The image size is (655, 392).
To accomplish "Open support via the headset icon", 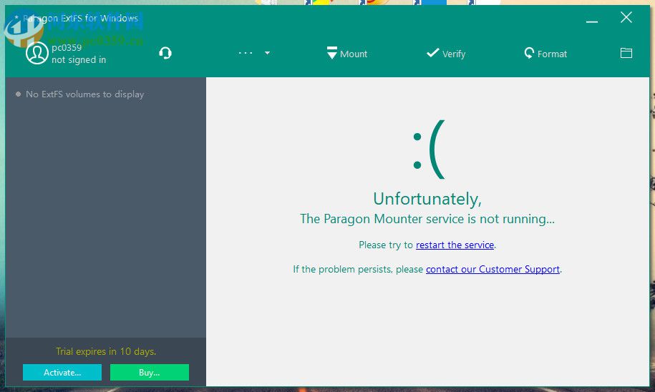I will pyautogui.click(x=165, y=53).
